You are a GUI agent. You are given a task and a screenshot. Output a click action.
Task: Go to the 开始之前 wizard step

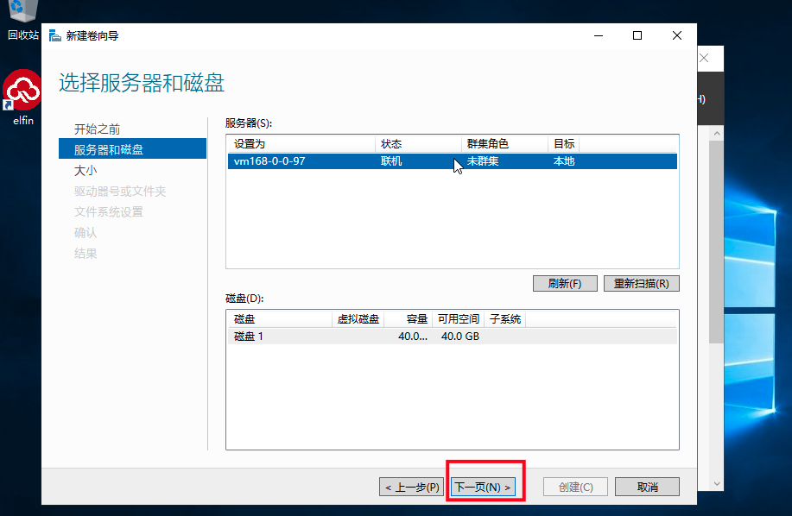[97, 129]
